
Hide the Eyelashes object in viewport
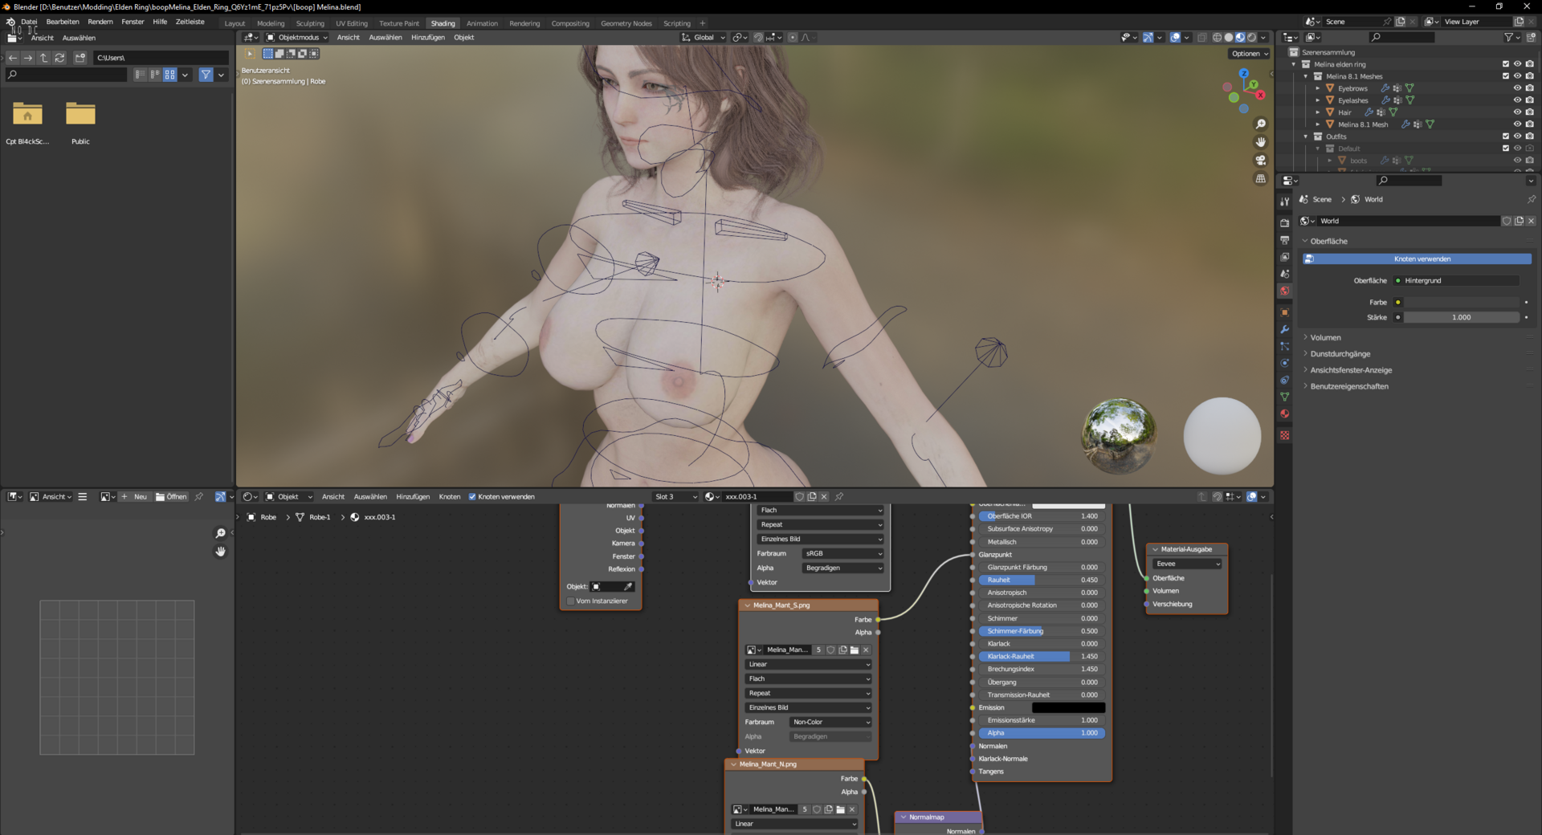click(x=1517, y=100)
